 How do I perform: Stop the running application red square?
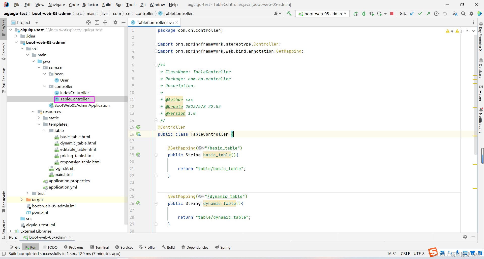click(x=392, y=14)
